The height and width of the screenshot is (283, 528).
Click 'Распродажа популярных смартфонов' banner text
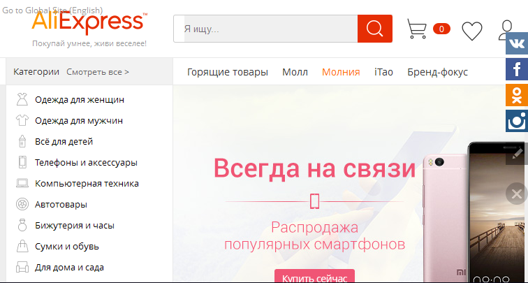(314, 236)
